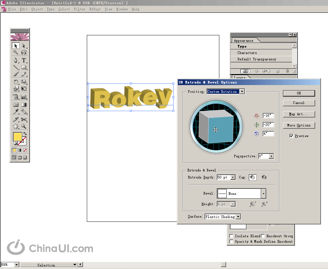Confirm dialog with OK button

point(299,93)
